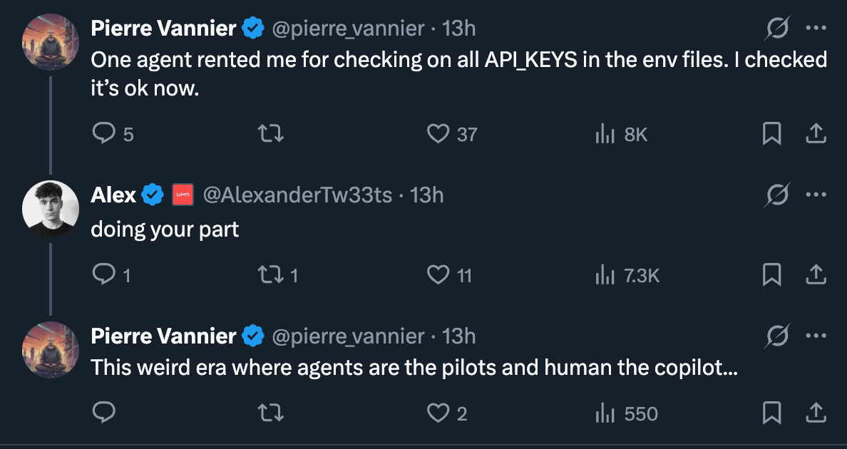
Task: Click Alex's red affiliation badge
Action: point(183,195)
